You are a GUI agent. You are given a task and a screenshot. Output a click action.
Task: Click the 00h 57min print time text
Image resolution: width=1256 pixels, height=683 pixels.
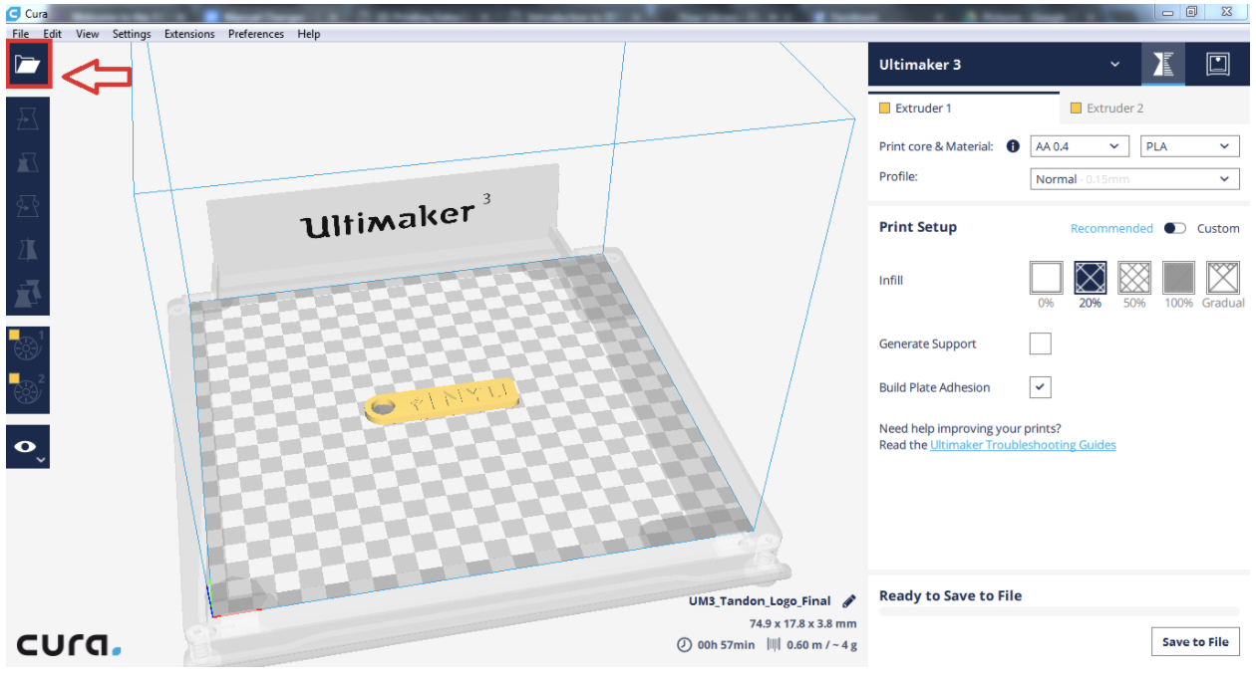click(x=727, y=645)
